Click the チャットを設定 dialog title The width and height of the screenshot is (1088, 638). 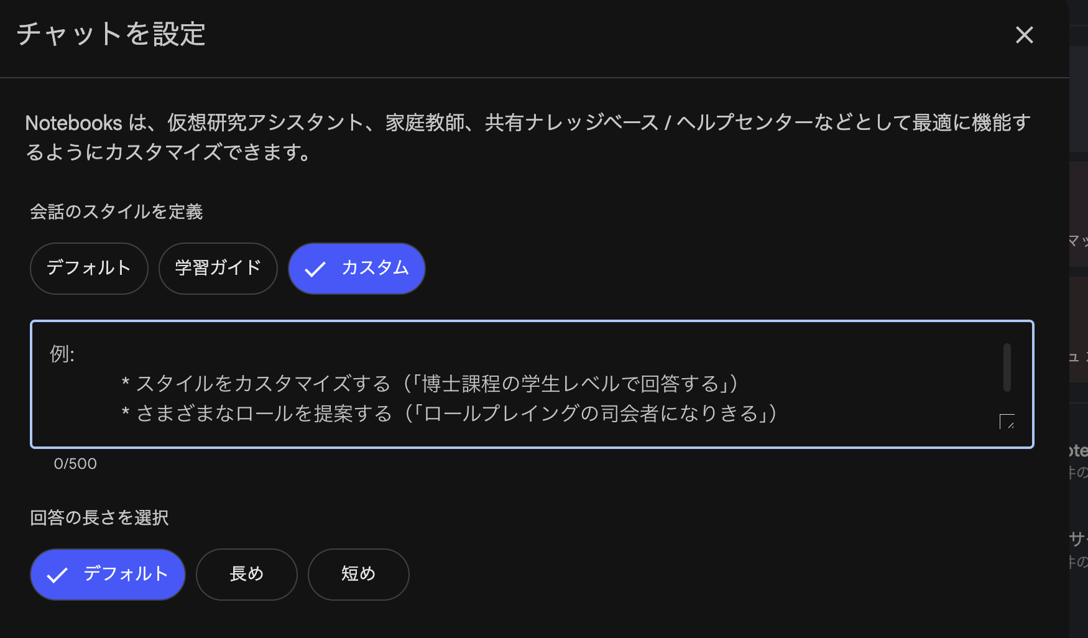[113, 35]
